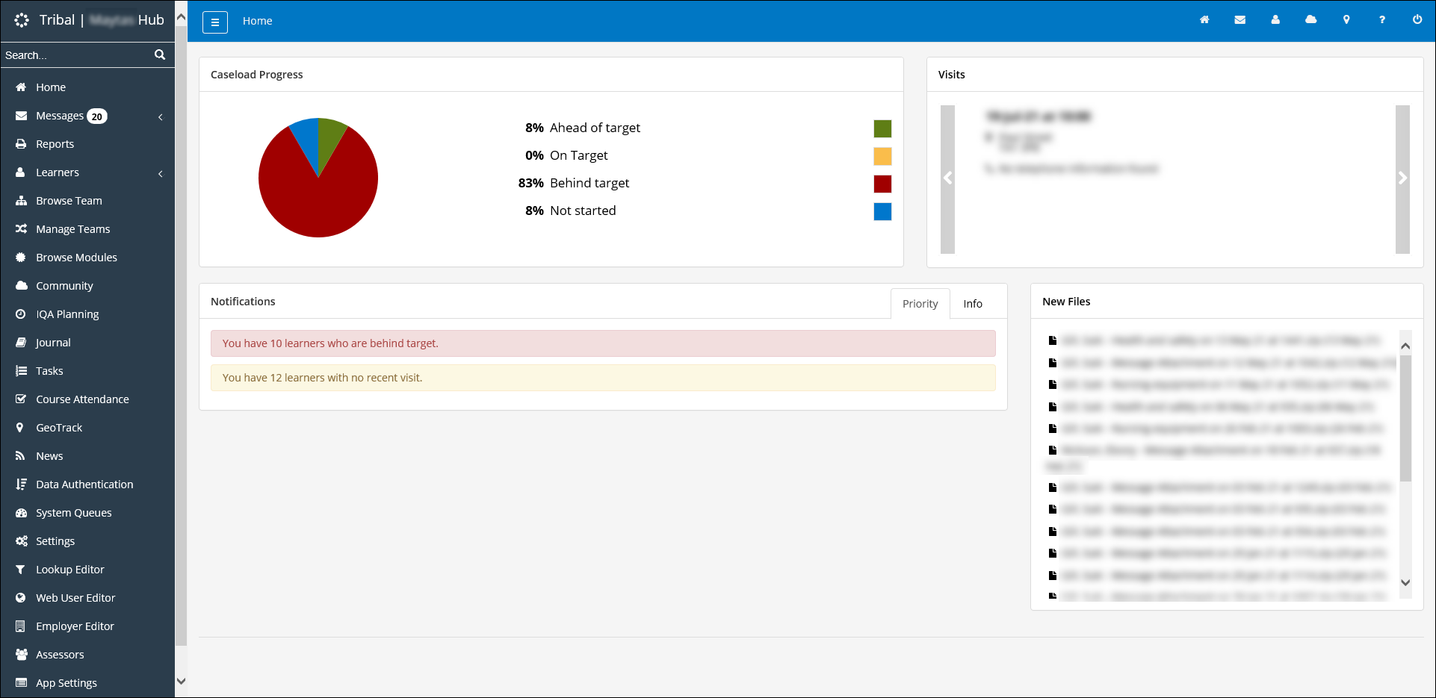Screen dimensions: 1436x698
Task: Click the search magnifier in the sidebar
Action: [x=159, y=54]
